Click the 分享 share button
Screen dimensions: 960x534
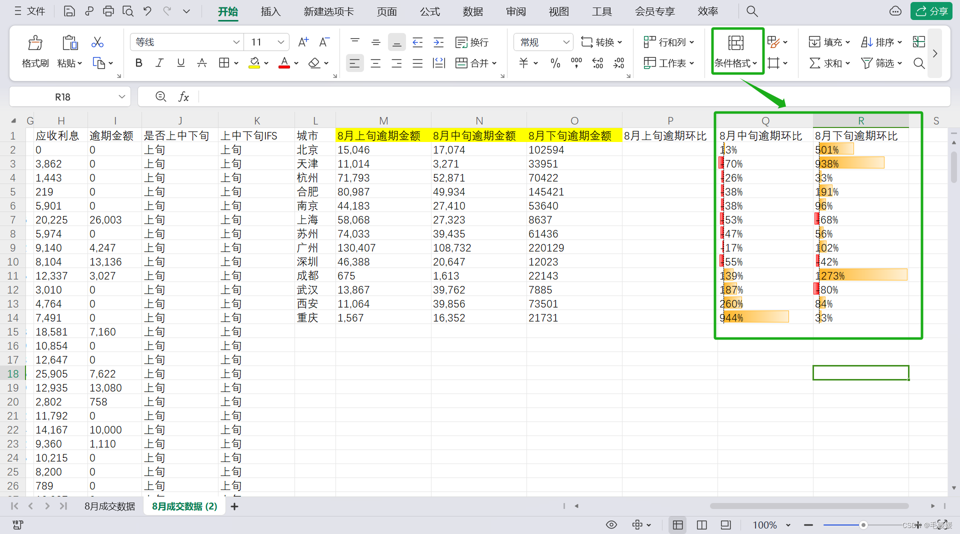coord(931,11)
